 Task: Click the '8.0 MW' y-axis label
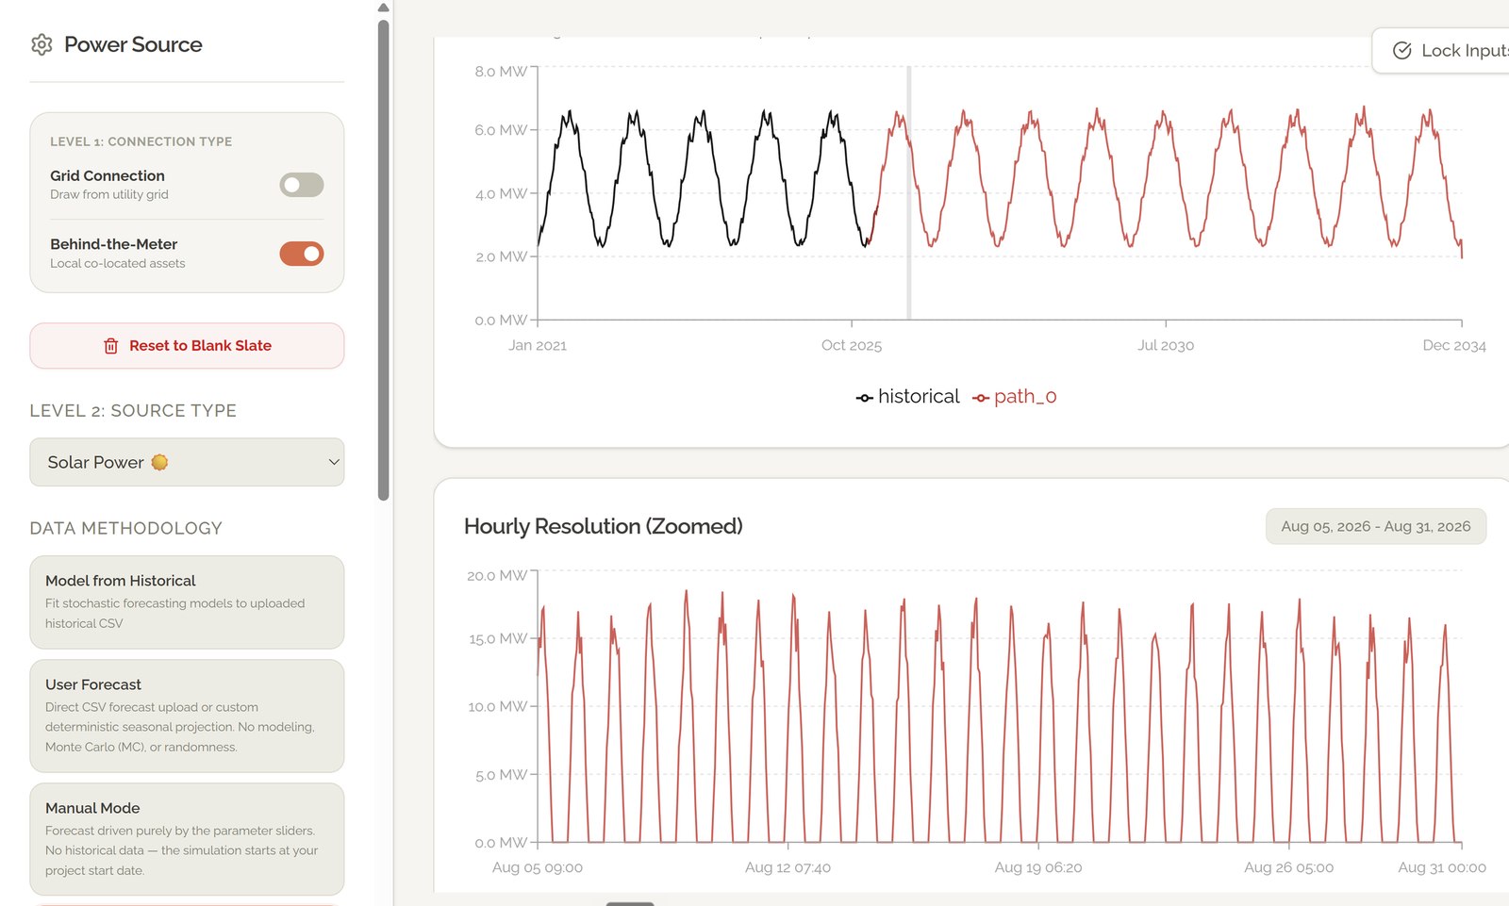click(x=501, y=72)
